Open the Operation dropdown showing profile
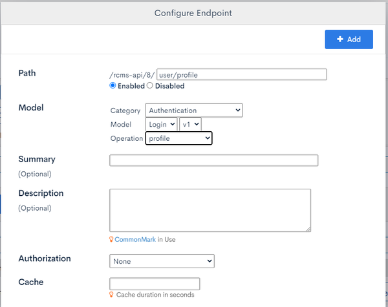 point(178,138)
